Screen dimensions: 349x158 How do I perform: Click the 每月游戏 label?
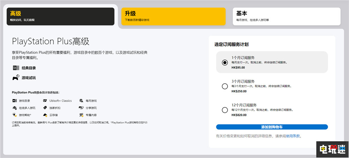(91, 101)
